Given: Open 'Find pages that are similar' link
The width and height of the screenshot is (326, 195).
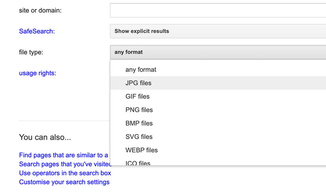Looking at the screenshot, I should (x=64, y=155).
